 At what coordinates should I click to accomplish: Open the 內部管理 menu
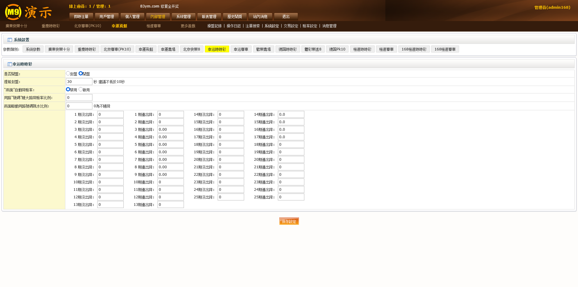tap(158, 17)
